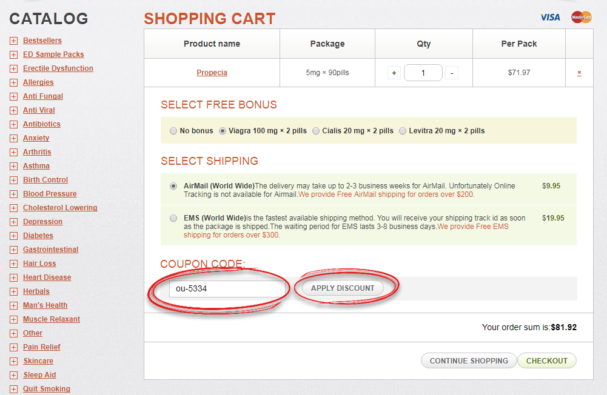Decrease quantity with the minus button
The image size is (607, 395).
(451, 73)
